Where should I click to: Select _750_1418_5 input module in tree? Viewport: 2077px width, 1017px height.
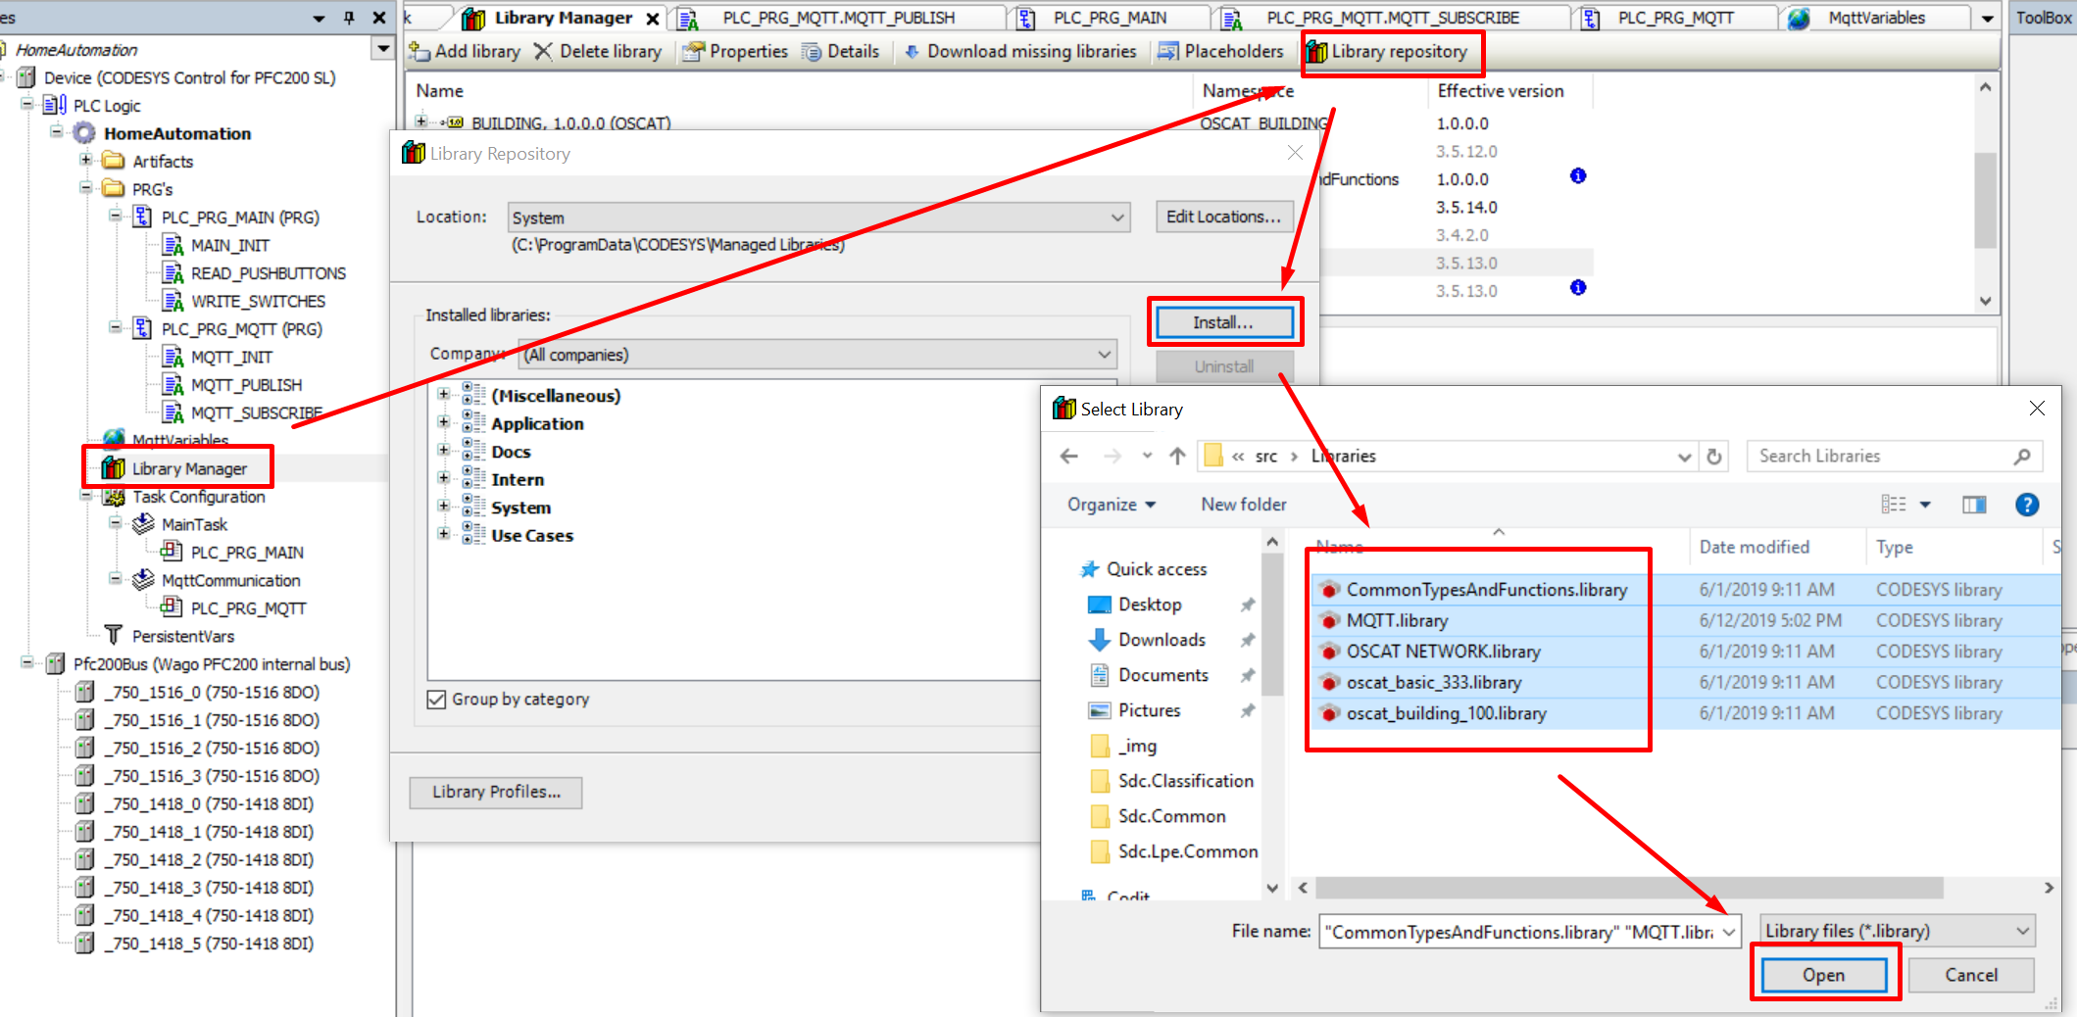[x=209, y=944]
